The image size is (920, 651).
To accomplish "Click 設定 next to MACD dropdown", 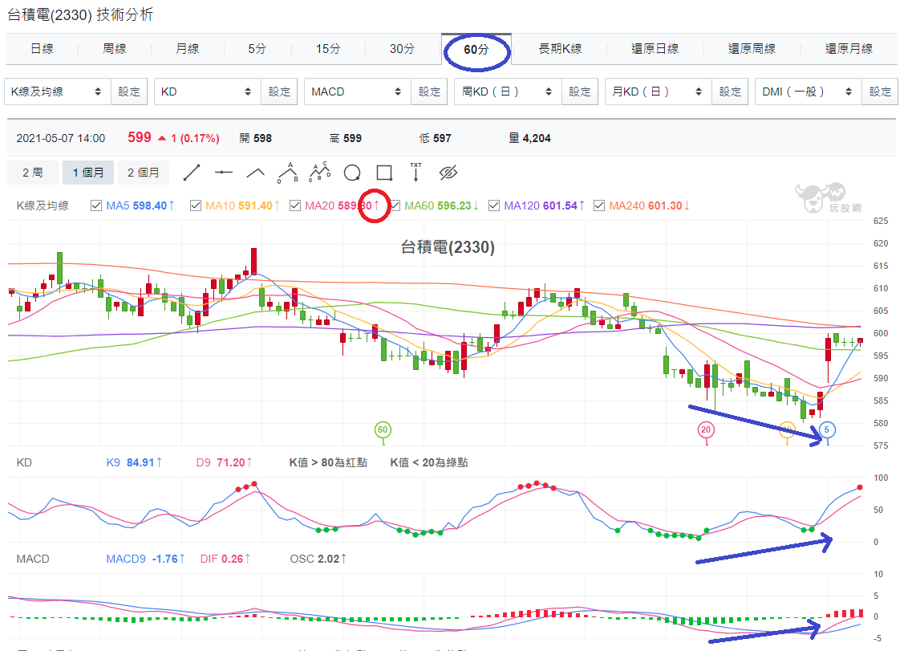I will (x=429, y=92).
